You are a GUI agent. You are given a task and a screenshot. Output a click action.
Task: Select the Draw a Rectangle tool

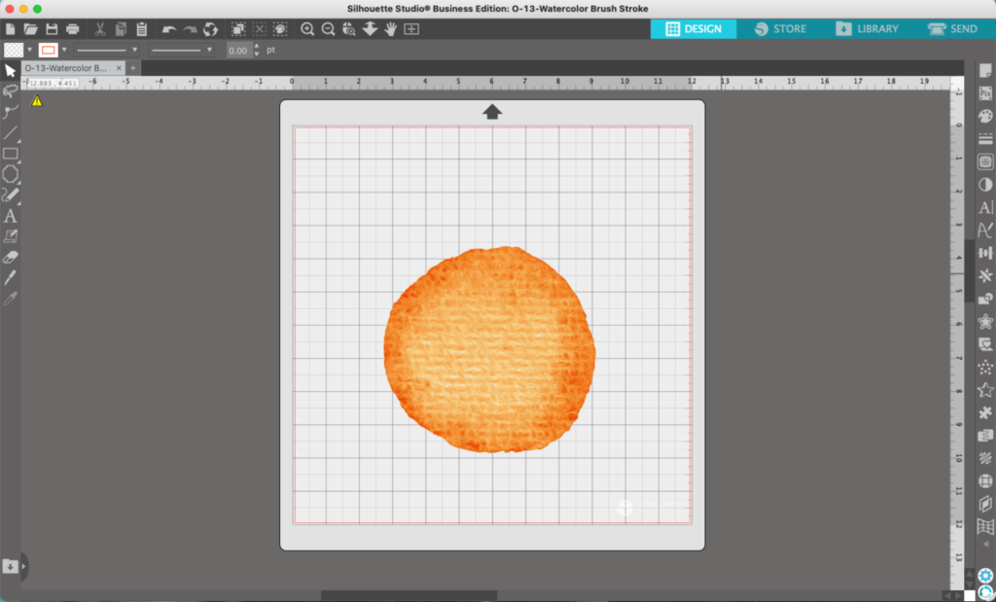click(x=10, y=154)
